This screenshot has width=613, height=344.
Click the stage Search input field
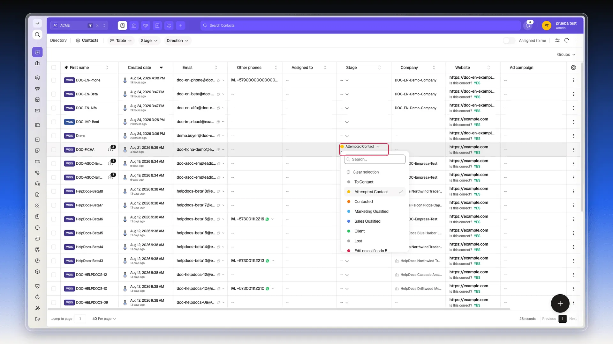pos(375,159)
